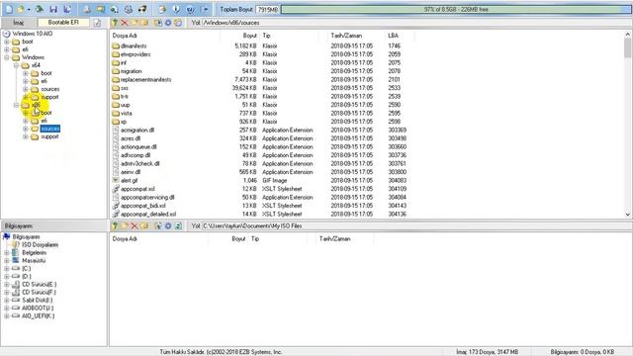Select the Windows 10 AIO root node

(33, 34)
